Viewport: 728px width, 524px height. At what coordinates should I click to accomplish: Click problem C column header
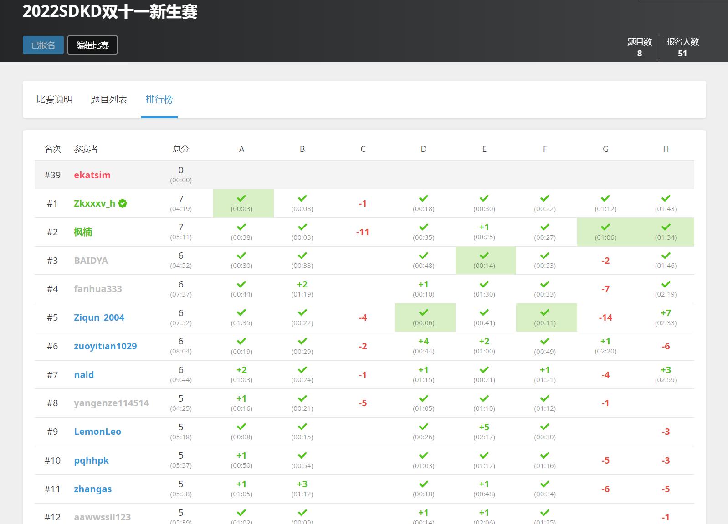point(363,149)
